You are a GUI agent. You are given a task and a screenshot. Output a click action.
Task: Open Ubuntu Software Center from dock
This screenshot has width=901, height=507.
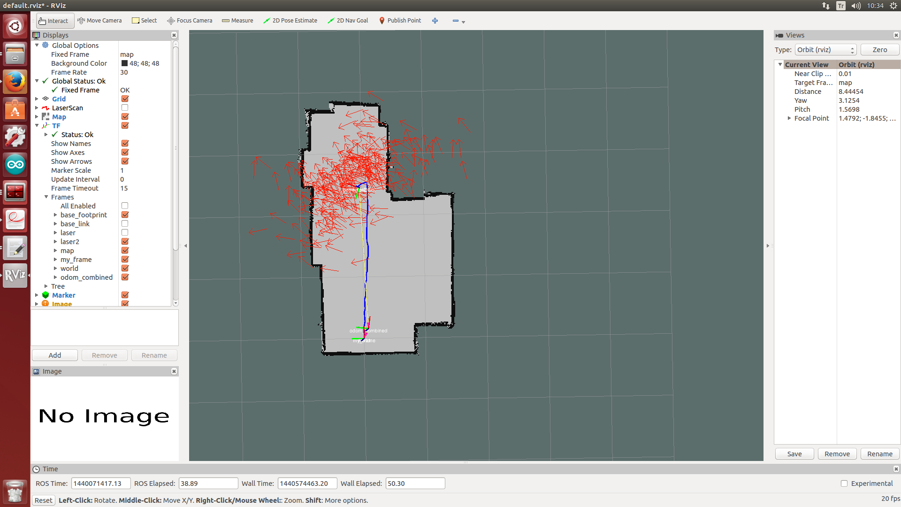click(15, 109)
